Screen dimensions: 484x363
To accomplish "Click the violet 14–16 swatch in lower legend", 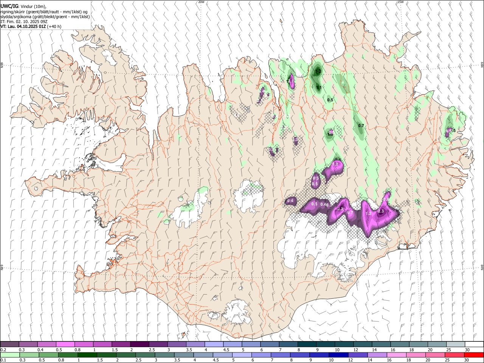I will (377, 355).
